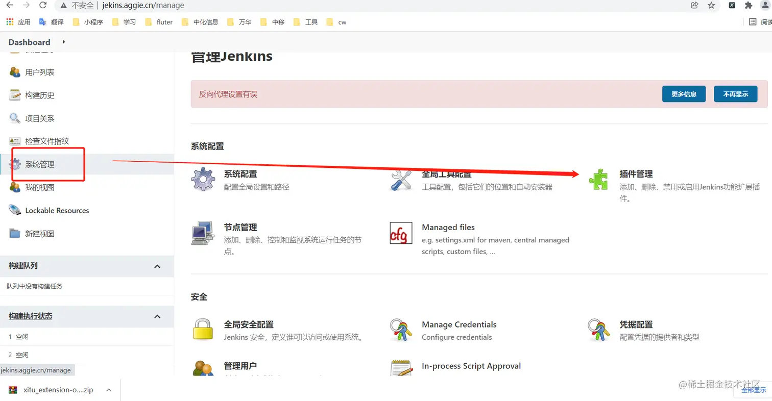
Task: Click the 反向代理设置有误 warning text
Action: pos(228,94)
